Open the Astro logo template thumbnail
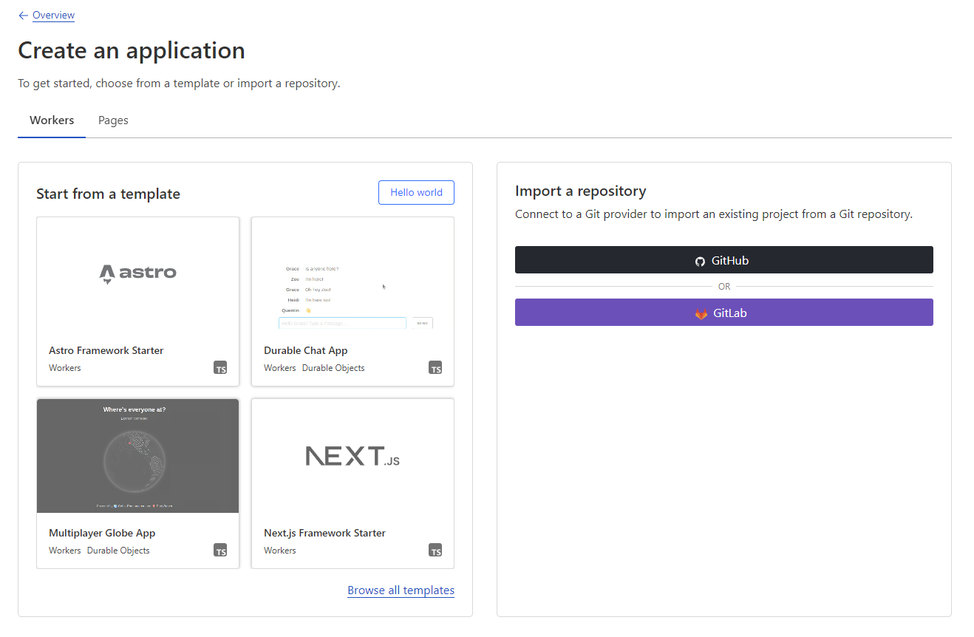Viewport: 974px width, 637px height. click(138, 274)
